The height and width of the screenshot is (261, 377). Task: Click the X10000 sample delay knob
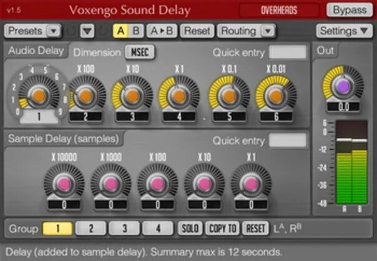pyautogui.click(x=64, y=184)
